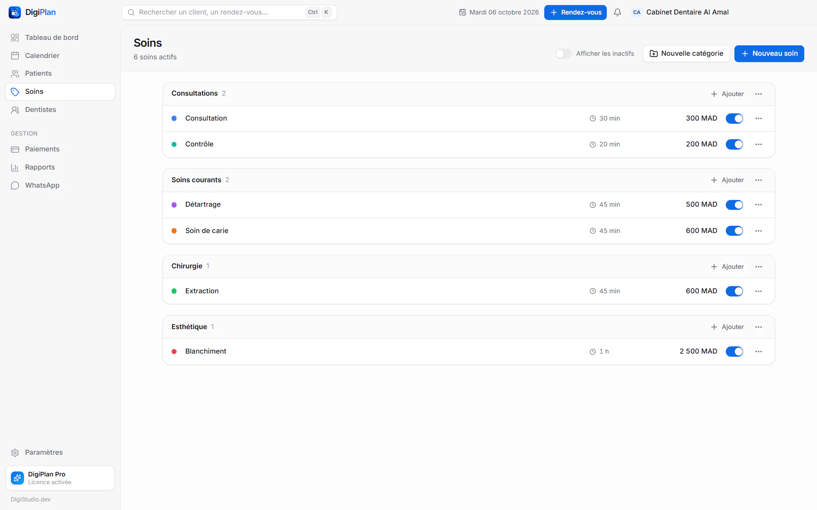Deactivate the Extraction toggle
Image resolution: width=817 pixels, height=510 pixels.
(734, 291)
